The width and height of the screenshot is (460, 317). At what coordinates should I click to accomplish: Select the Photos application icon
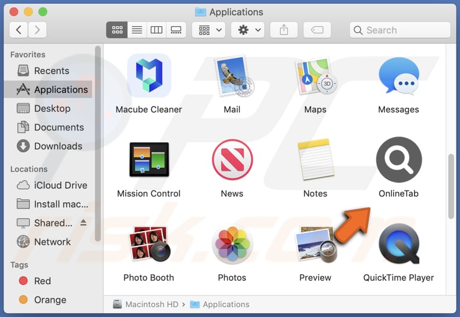[x=232, y=244]
